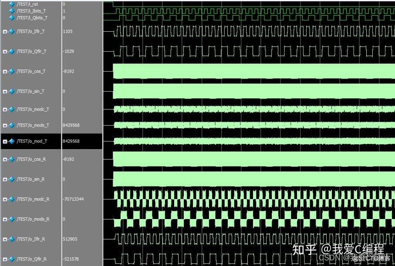Click the o_mod_T value 8429568
The width and height of the screenshot is (395, 266).
click(x=71, y=141)
